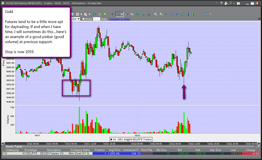The height and width of the screenshot is (160, 262).
Task: Click the Unrealized P... column header
Action: click(x=132, y=150)
